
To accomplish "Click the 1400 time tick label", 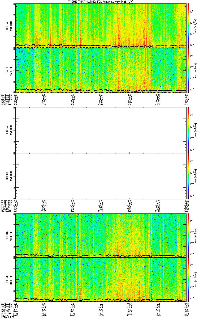I will 15,316.
